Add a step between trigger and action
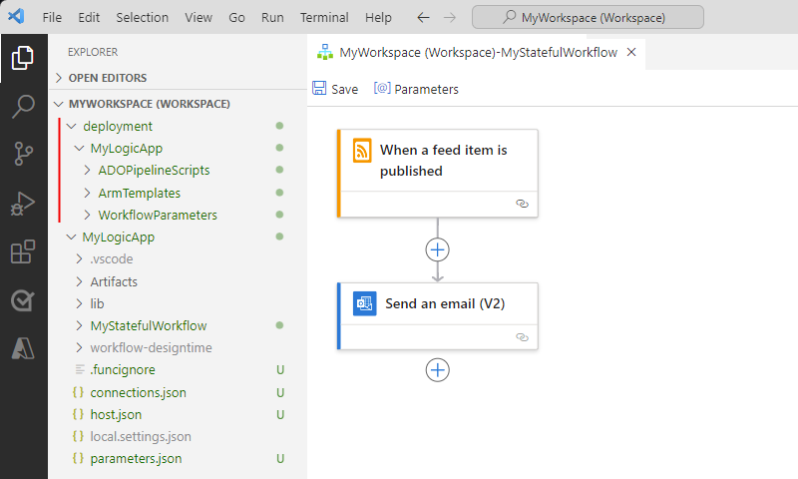Image resolution: width=798 pixels, height=479 pixels. pyautogui.click(x=437, y=249)
